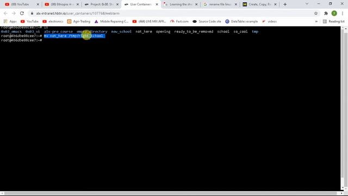Screen dimensions: 348x196
Task: Close the Project: 0x00 tab
Action: click(117, 4)
